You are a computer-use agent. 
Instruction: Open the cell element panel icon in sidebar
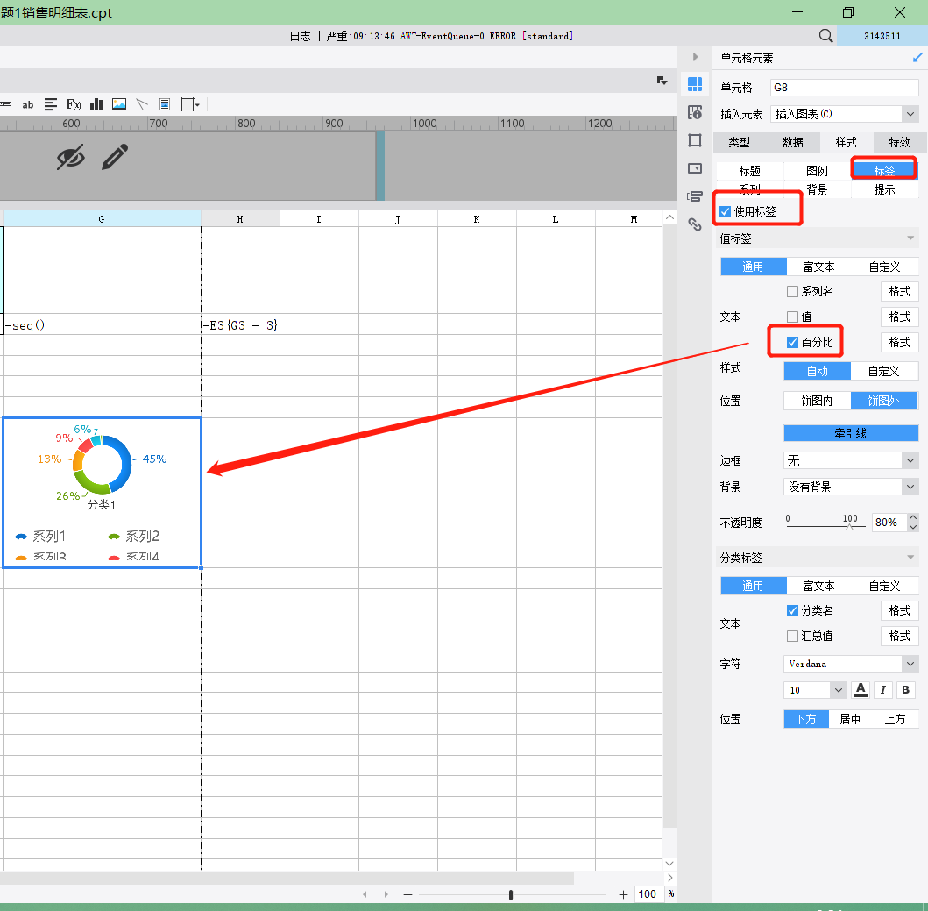point(695,84)
